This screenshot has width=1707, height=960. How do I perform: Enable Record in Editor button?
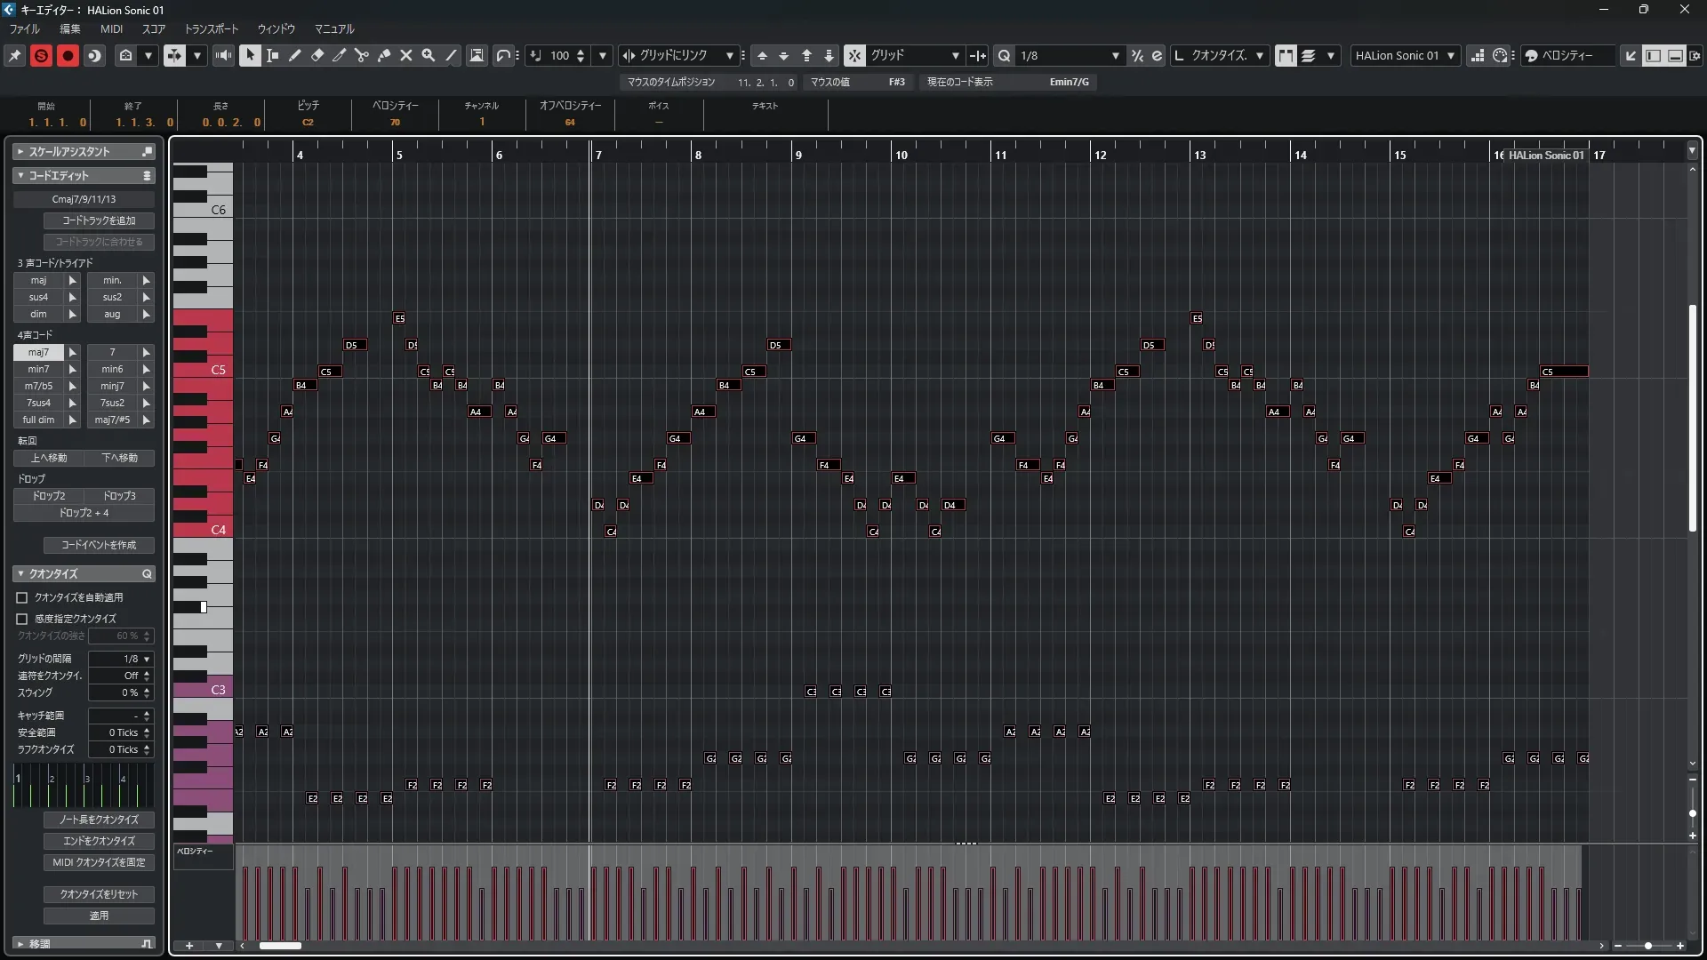click(x=68, y=55)
